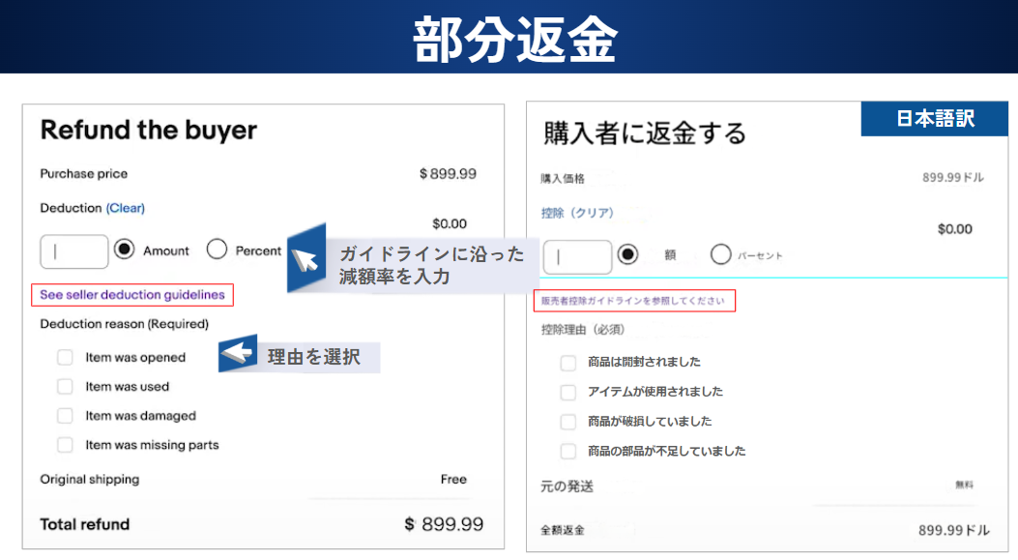Enable the Item was missing parts checkbox
The image size is (1018, 560).
pyautogui.click(x=65, y=445)
